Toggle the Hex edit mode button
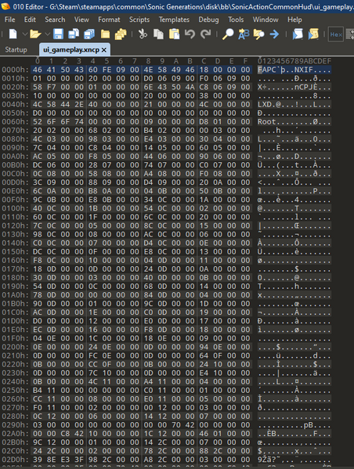The image size is (354, 469). pos(336,34)
